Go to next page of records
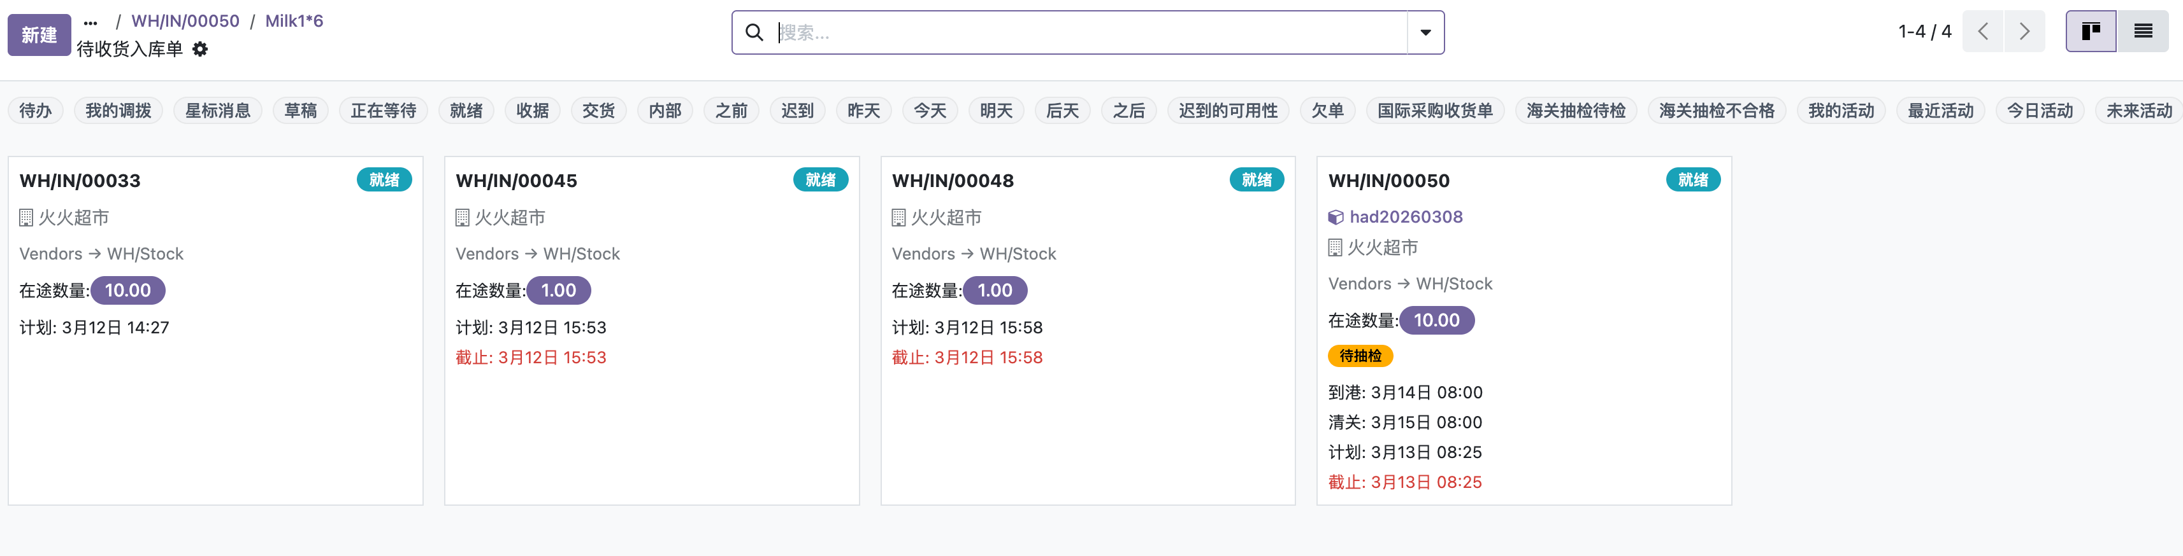The image size is (2183, 556). pos(2024,31)
